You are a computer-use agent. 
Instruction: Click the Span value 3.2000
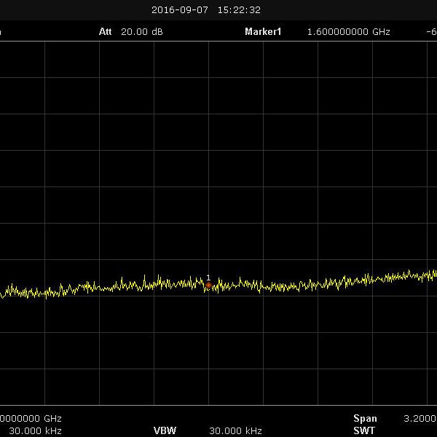pyautogui.click(x=420, y=419)
